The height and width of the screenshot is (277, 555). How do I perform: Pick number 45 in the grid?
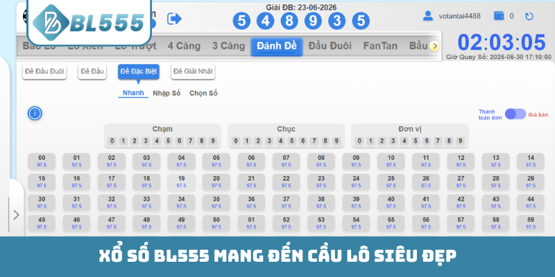(42, 223)
